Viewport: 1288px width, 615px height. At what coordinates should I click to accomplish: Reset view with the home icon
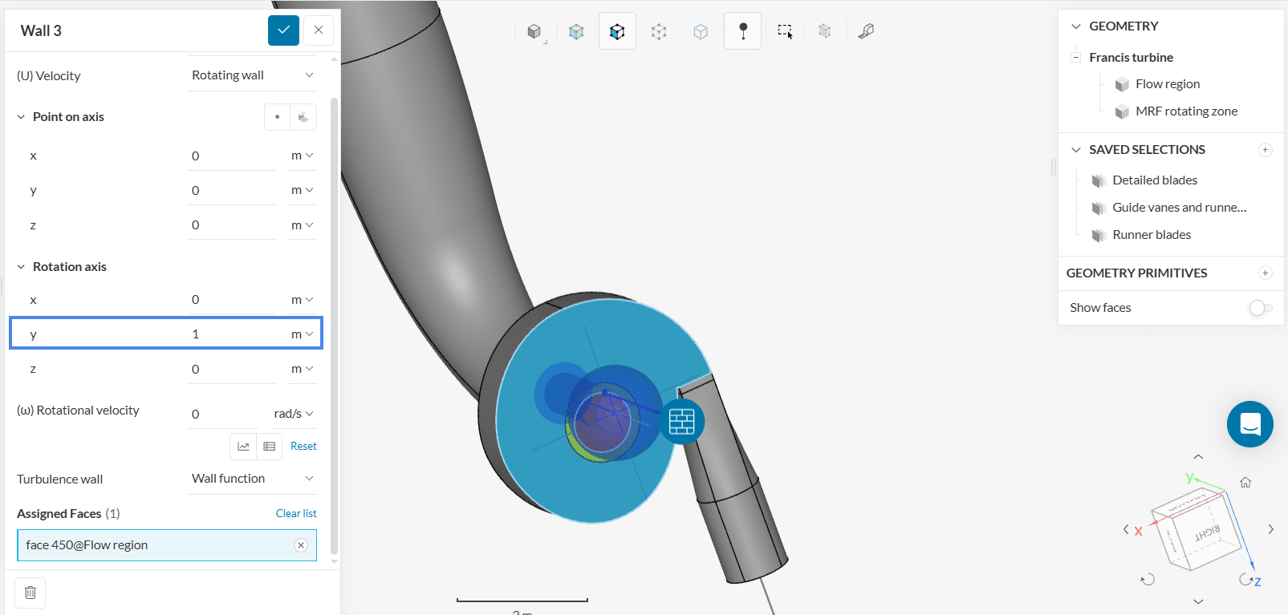(x=1245, y=482)
